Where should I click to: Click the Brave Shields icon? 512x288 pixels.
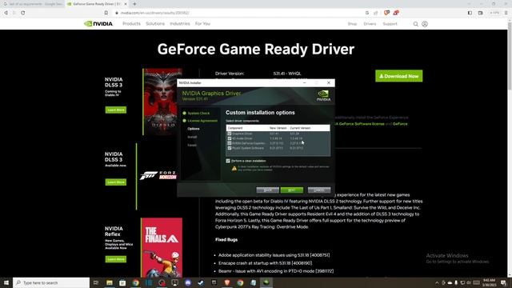pos(386,13)
